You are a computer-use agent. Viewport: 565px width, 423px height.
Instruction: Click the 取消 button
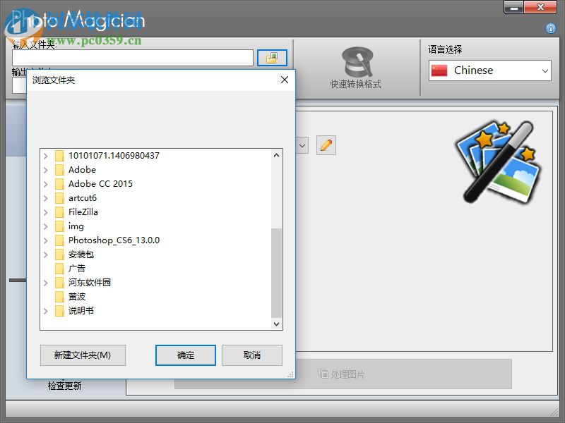pos(251,355)
